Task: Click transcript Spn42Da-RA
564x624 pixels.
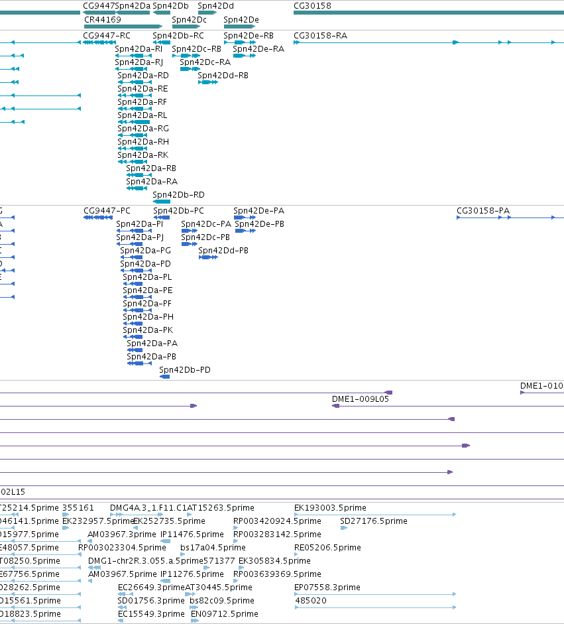Action: pos(152,182)
